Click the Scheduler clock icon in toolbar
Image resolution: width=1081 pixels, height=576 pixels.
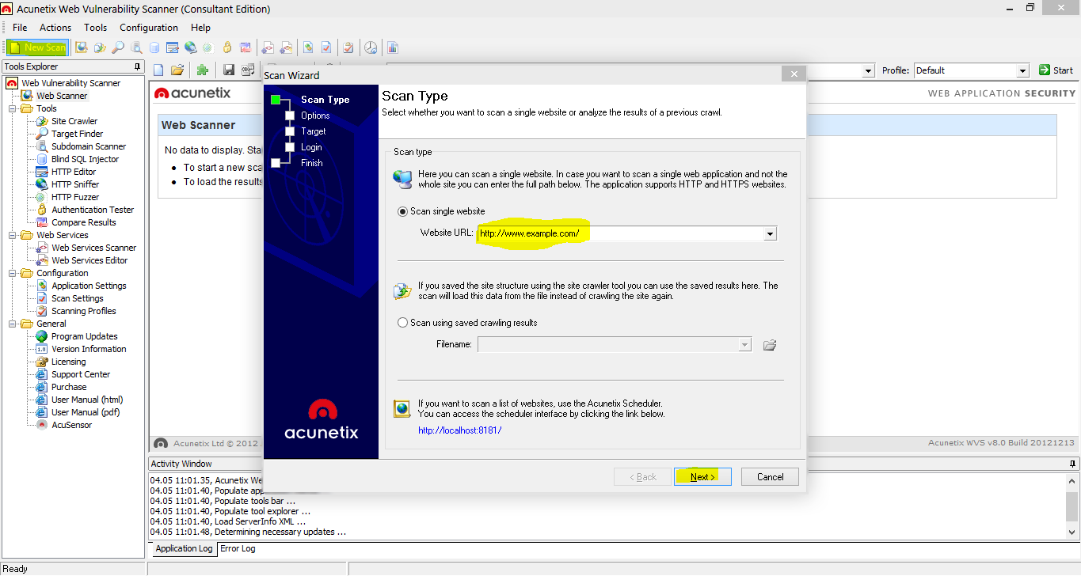pyautogui.click(x=371, y=47)
